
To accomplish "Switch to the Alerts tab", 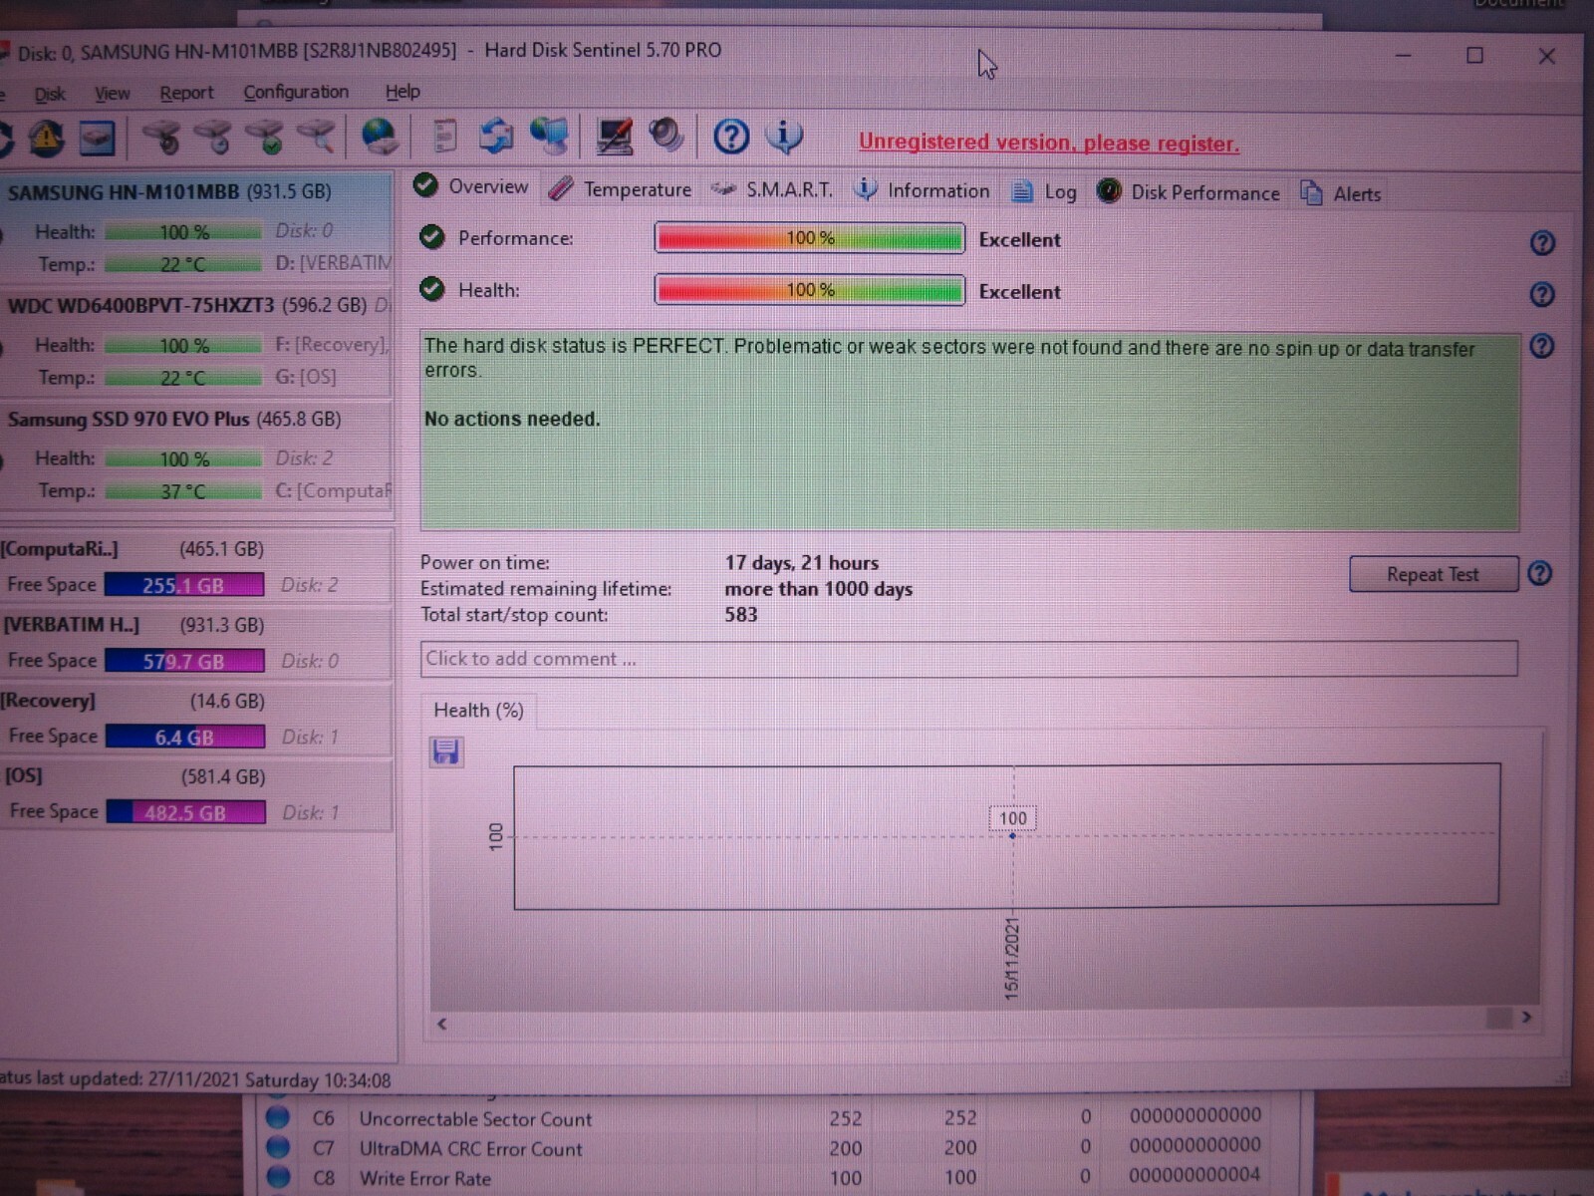I will [1341, 193].
